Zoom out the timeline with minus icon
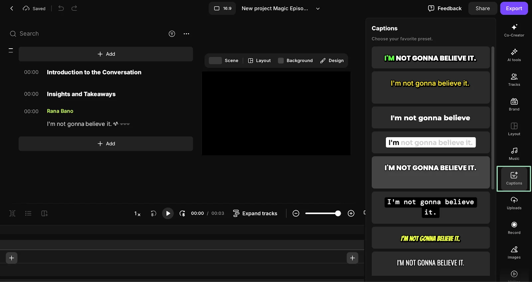532x282 pixels. [x=296, y=213]
